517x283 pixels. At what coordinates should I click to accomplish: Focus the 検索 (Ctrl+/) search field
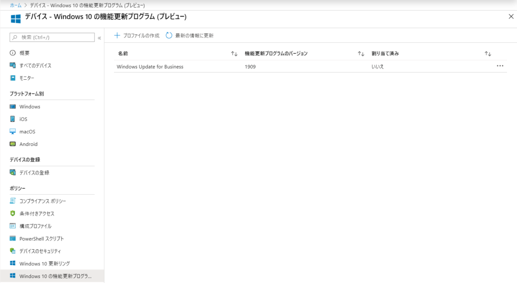coord(52,37)
